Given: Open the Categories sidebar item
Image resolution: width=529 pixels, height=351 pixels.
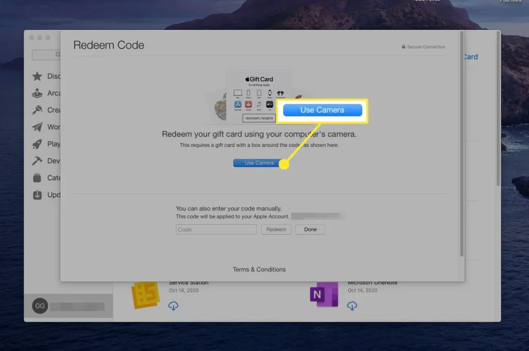Looking at the screenshot, I should tap(38, 178).
